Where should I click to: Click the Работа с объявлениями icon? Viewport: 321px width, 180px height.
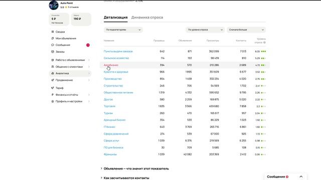pyautogui.click(x=53, y=60)
